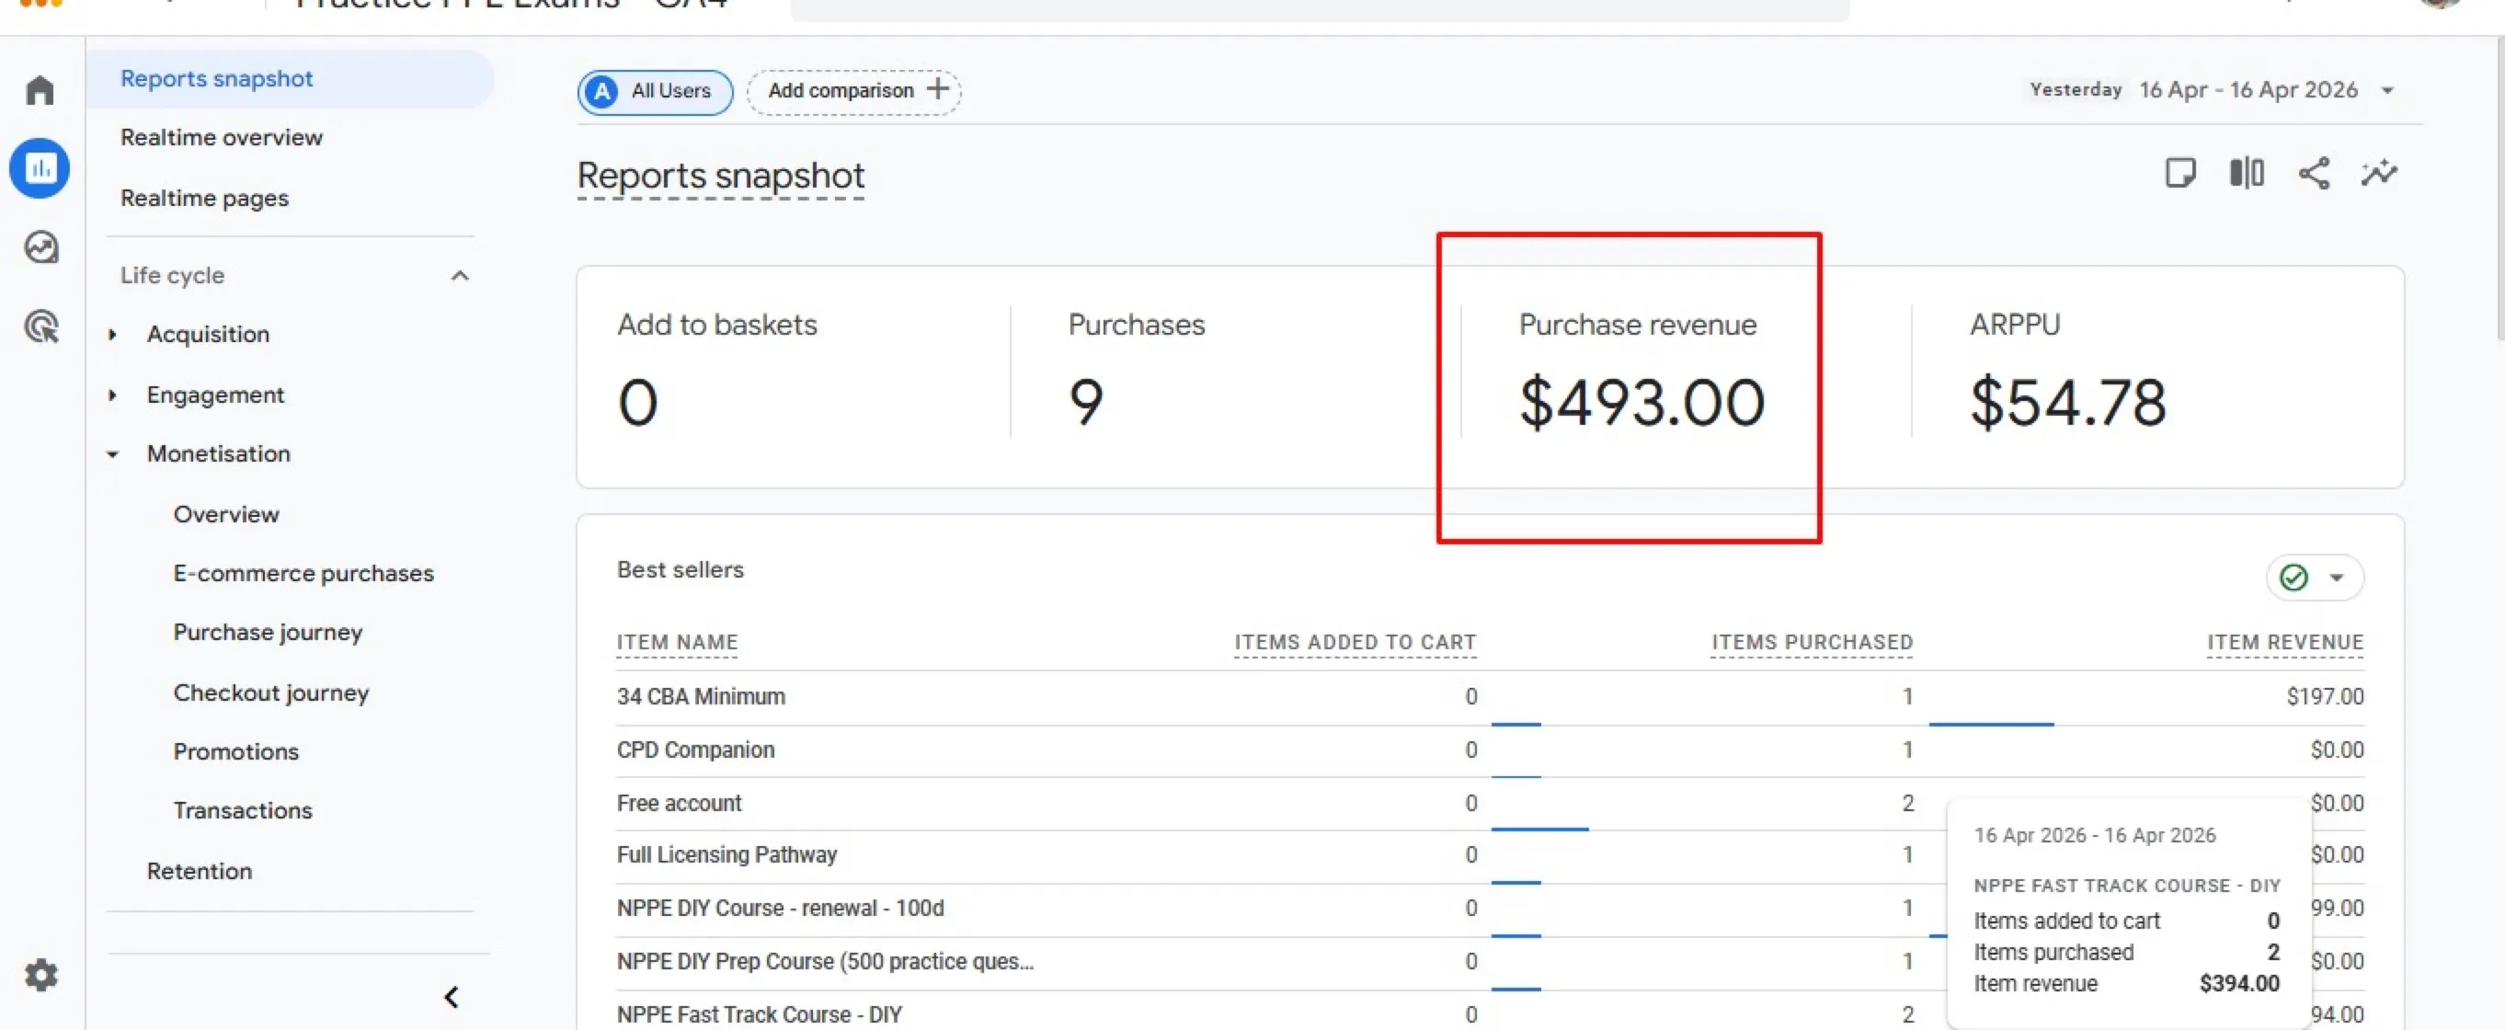Image resolution: width=2505 pixels, height=1030 pixels.
Task: Select the Reports bar-chart icon
Action: pyautogui.click(x=40, y=168)
